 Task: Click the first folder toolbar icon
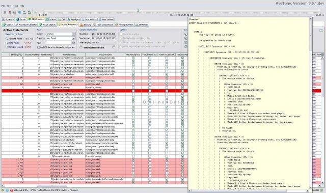pos(24,12)
